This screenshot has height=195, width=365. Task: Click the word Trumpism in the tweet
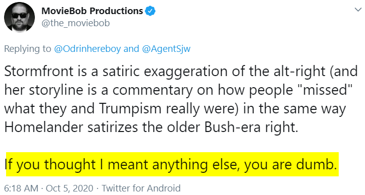130,109
